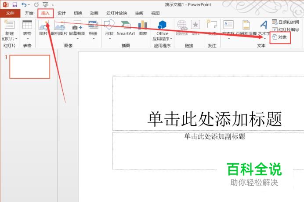Expand the 屏幕截图 dropdown arrow
The height and width of the screenshot is (202, 304).
77,39
